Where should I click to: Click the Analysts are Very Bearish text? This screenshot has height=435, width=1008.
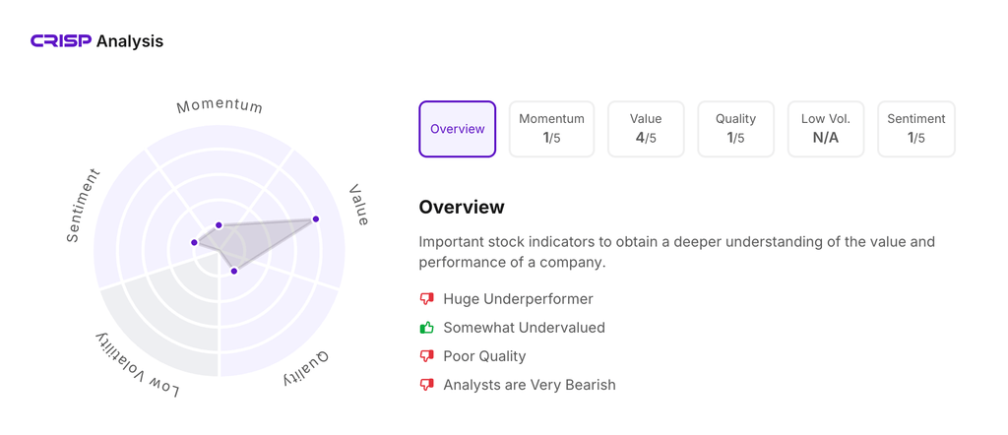coord(529,385)
